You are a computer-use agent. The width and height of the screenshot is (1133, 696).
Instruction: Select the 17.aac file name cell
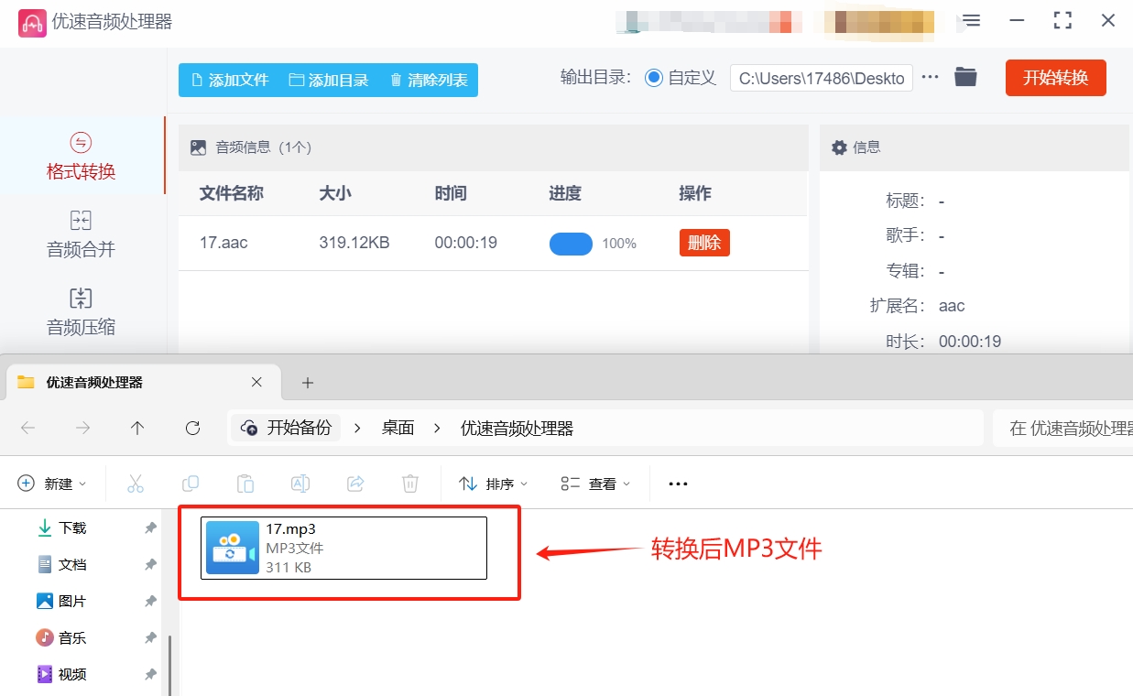point(223,243)
